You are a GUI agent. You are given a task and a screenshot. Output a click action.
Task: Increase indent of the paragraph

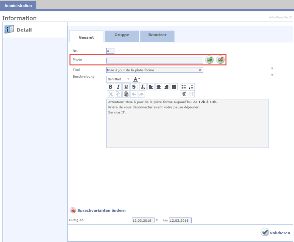click(183, 94)
